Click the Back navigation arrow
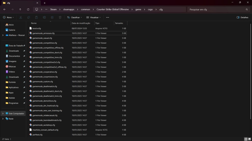The image size is (252, 141). click(5, 10)
